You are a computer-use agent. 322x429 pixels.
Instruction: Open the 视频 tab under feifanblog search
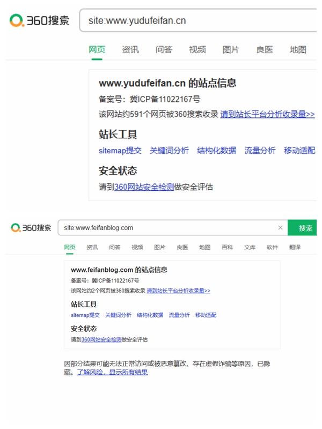point(137,247)
